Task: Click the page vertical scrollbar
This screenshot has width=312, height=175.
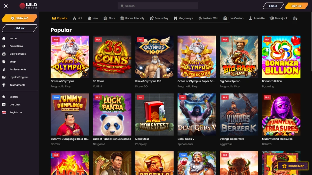Action: (311, 42)
